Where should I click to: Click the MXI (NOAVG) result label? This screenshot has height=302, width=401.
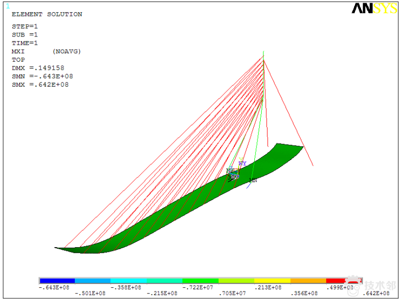[x=46, y=51]
